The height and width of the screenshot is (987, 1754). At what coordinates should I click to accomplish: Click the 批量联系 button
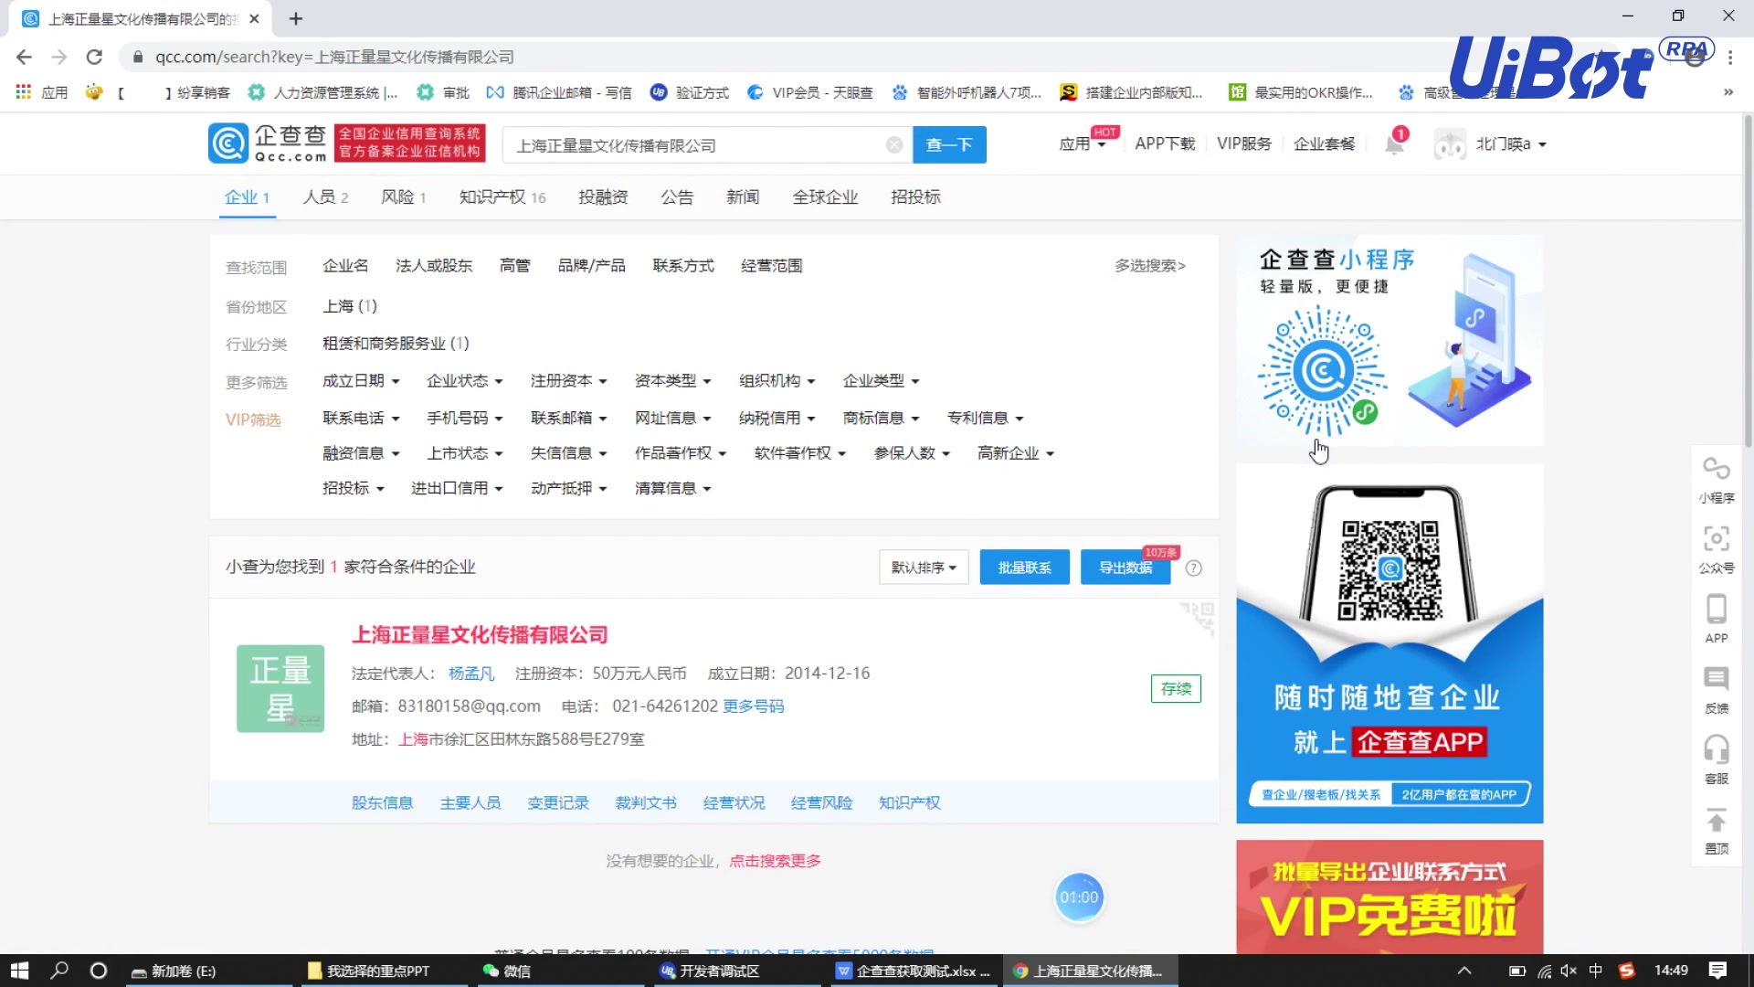tap(1024, 568)
